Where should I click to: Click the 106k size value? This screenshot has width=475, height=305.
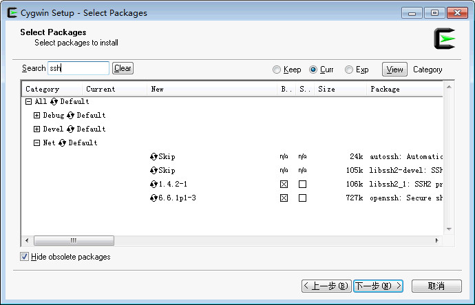(355, 184)
